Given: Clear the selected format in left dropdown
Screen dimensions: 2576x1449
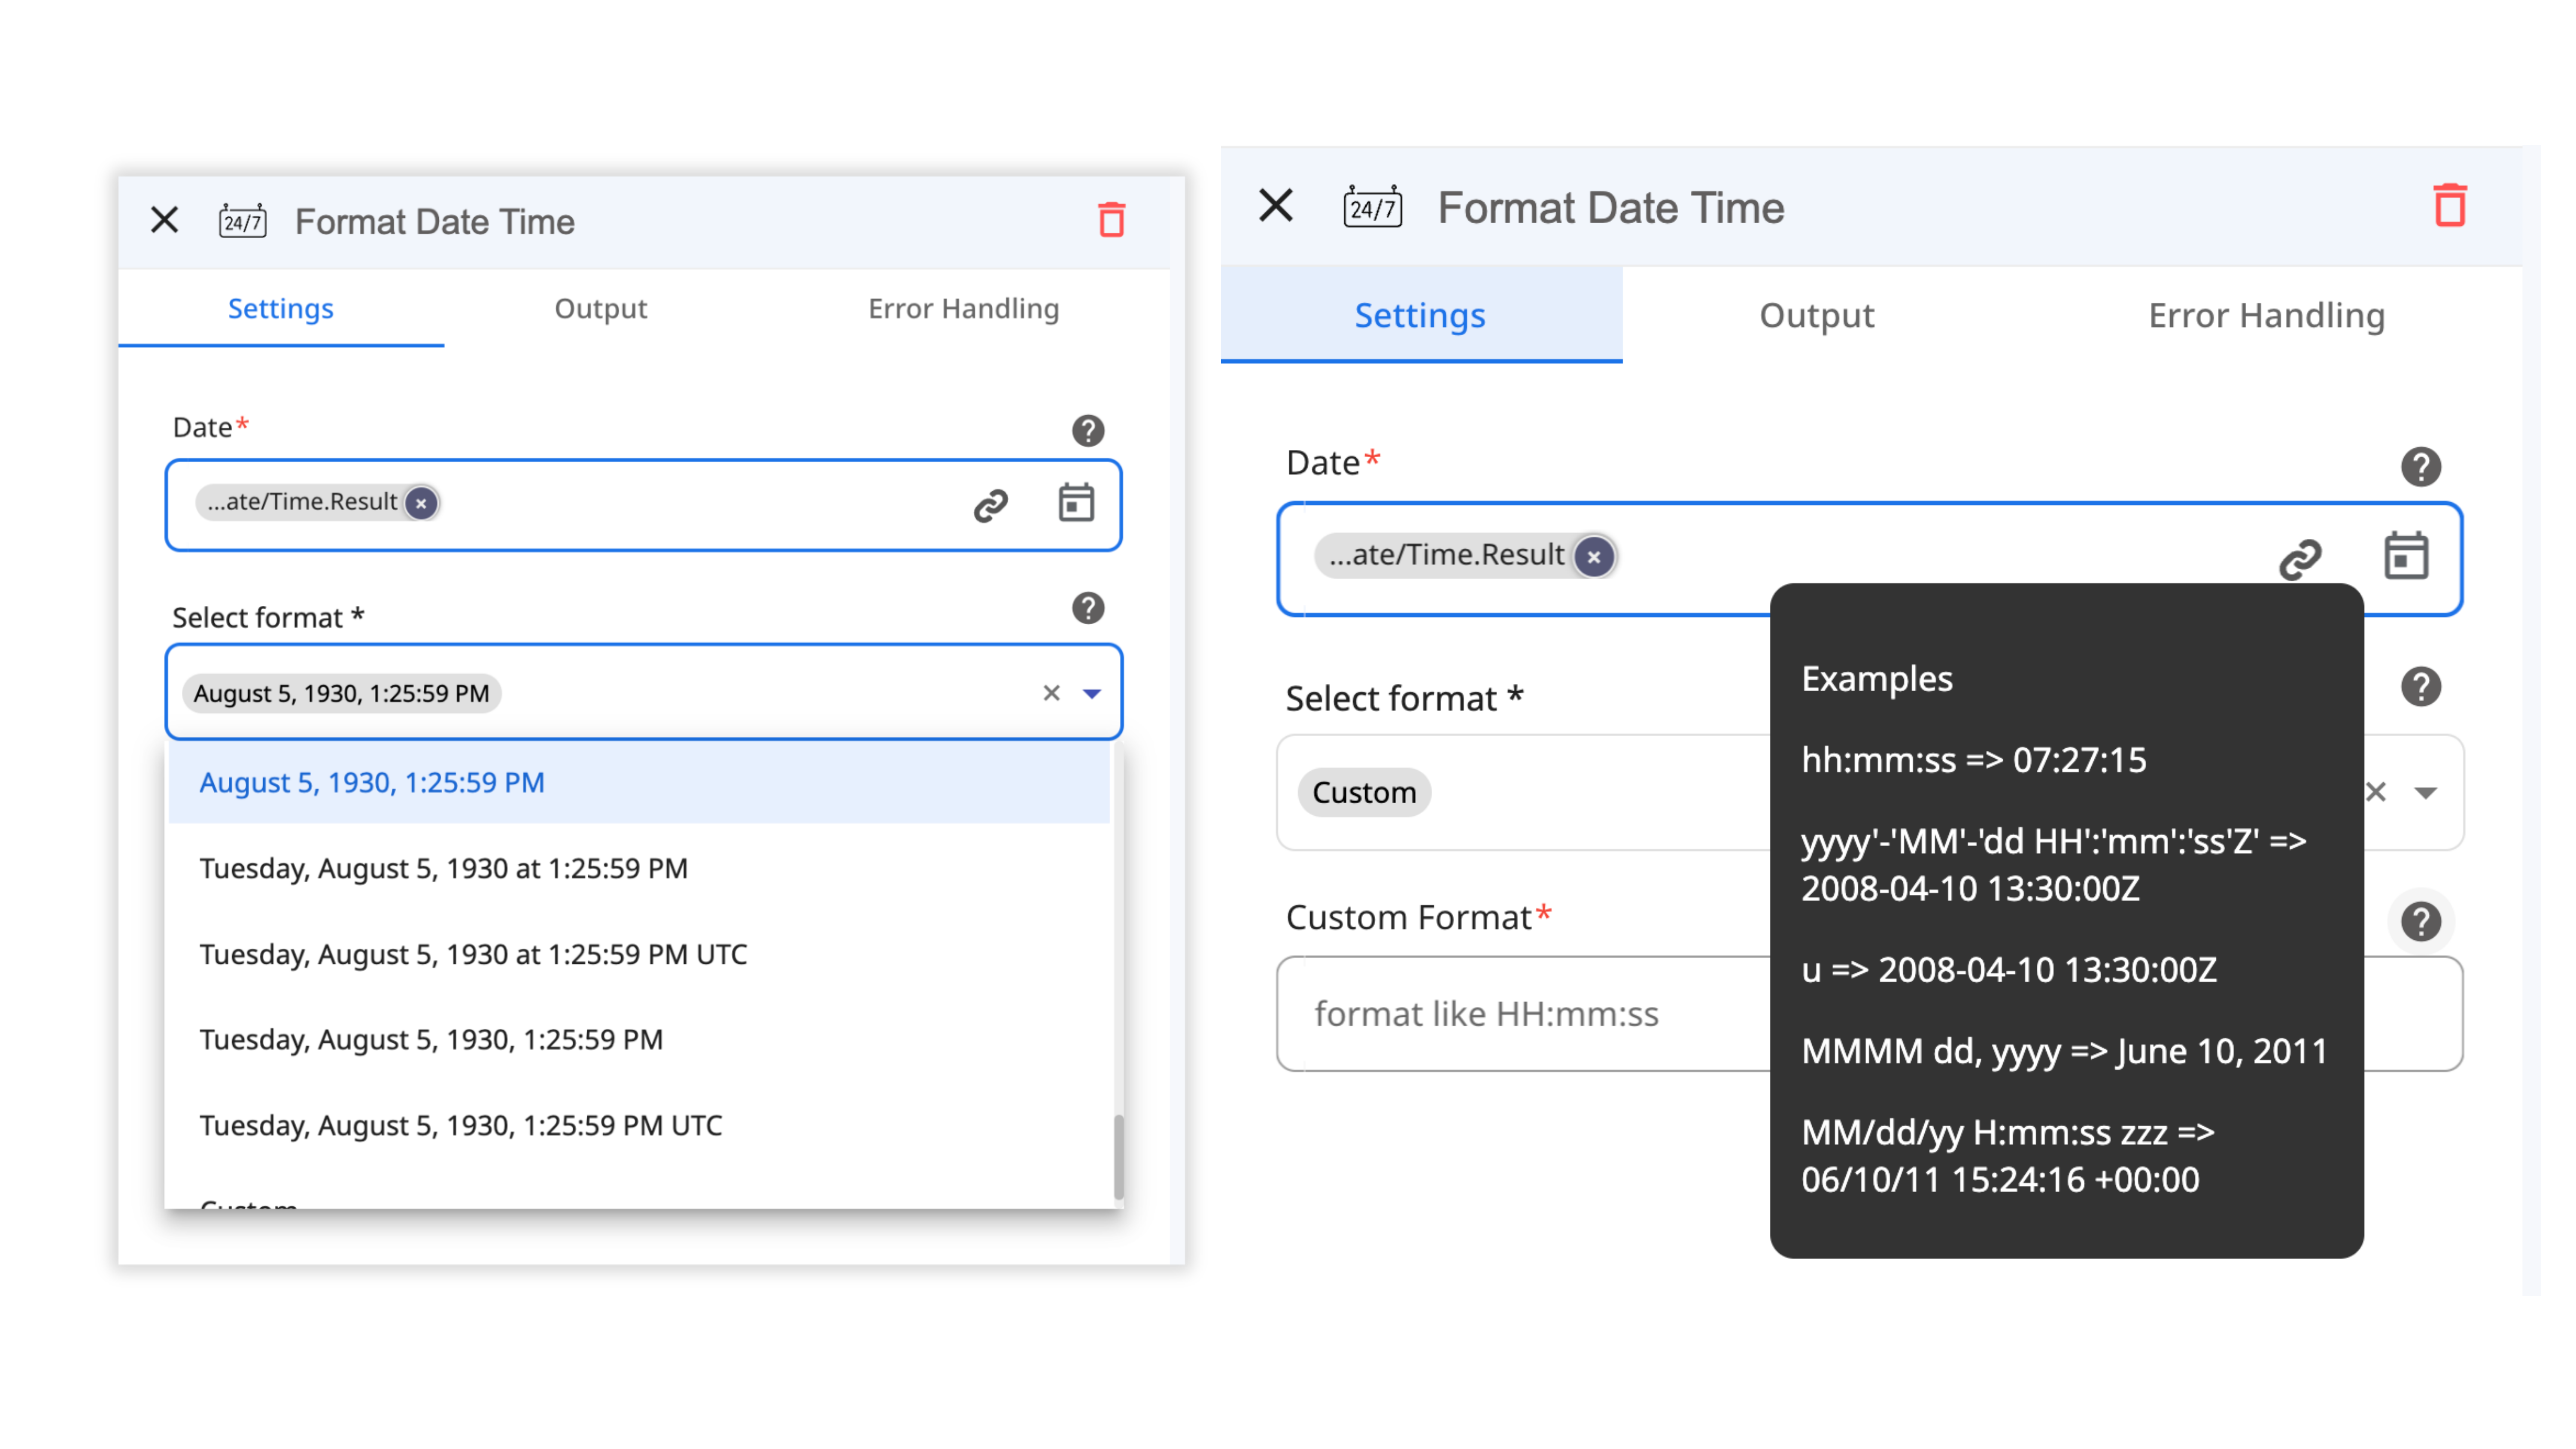Looking at the screenshot, I should coord(1051,693).
